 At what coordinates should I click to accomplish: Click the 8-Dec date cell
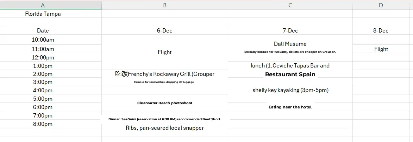[381, 31]
